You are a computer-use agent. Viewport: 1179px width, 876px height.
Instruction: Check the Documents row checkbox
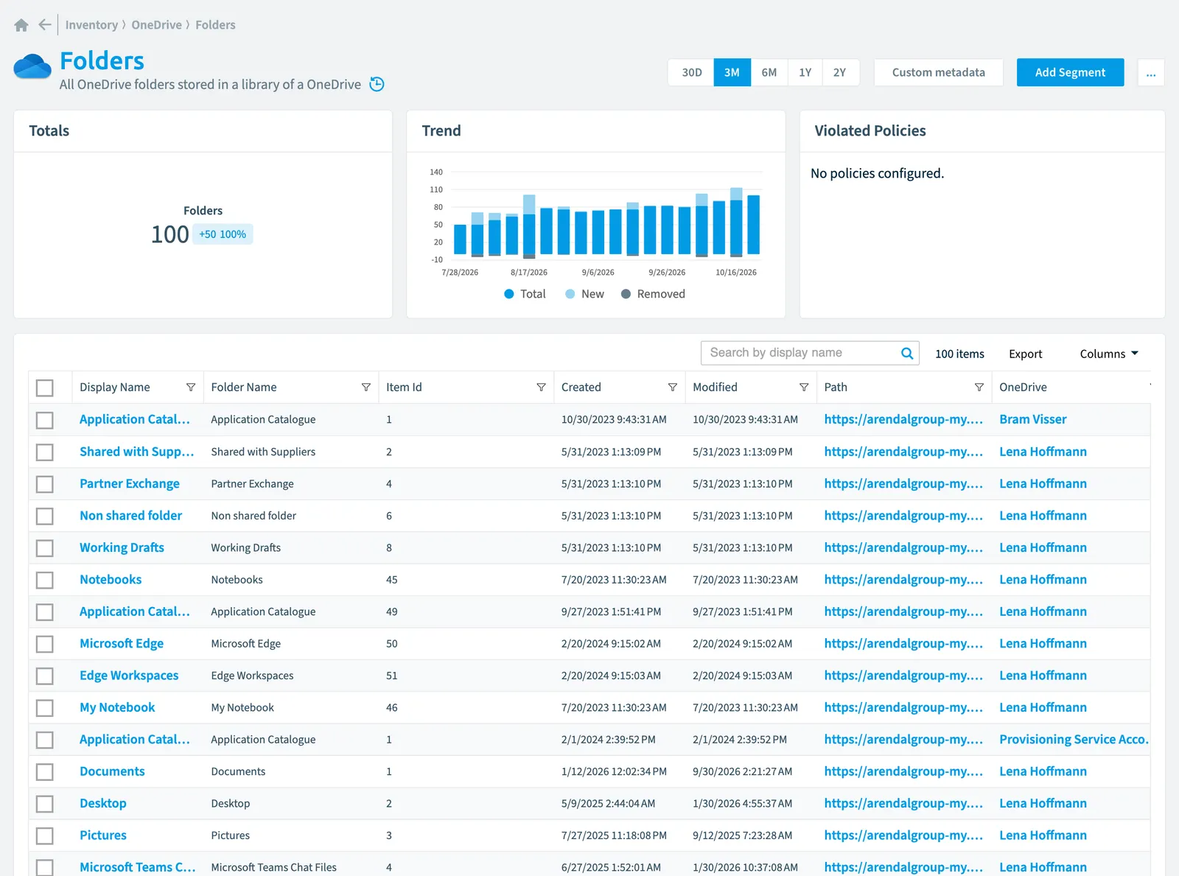click(45, 772)
